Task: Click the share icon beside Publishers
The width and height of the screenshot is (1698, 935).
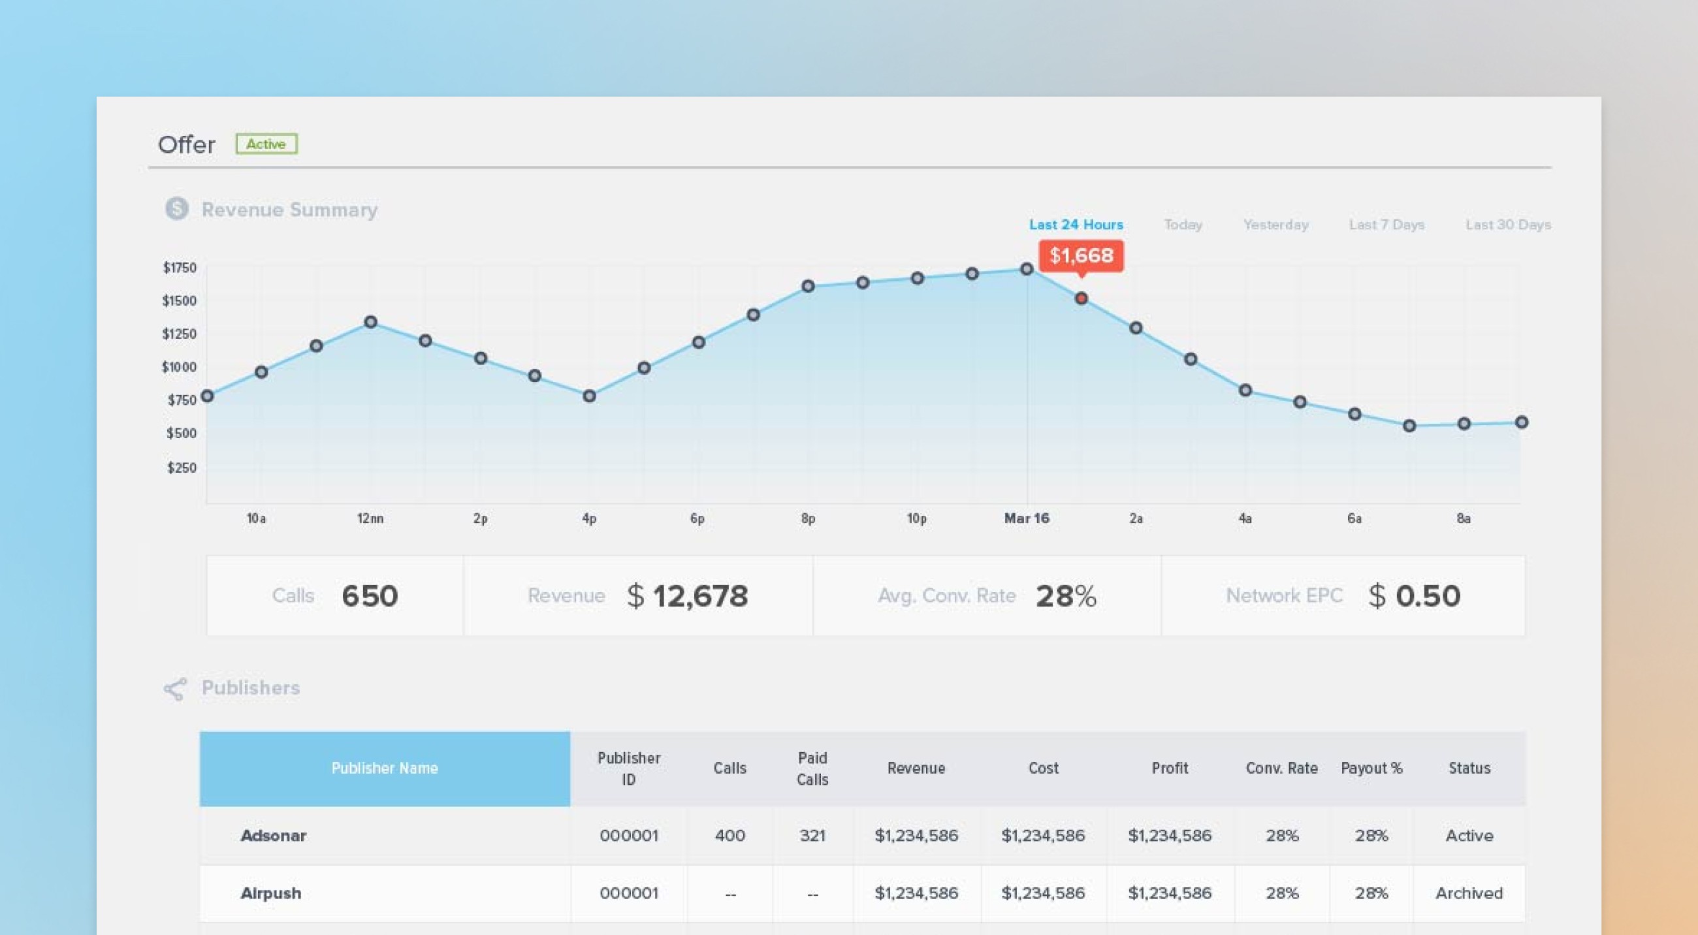Action: tap(175, 689)
